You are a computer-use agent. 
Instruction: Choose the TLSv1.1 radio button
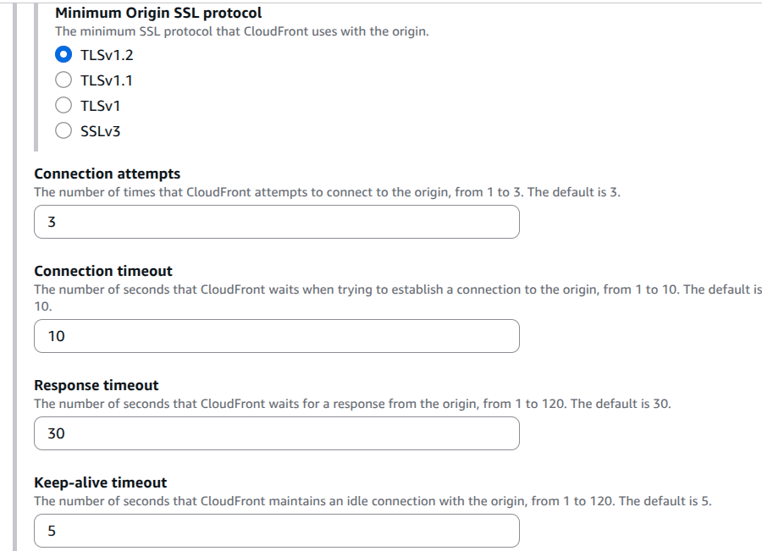63,80
